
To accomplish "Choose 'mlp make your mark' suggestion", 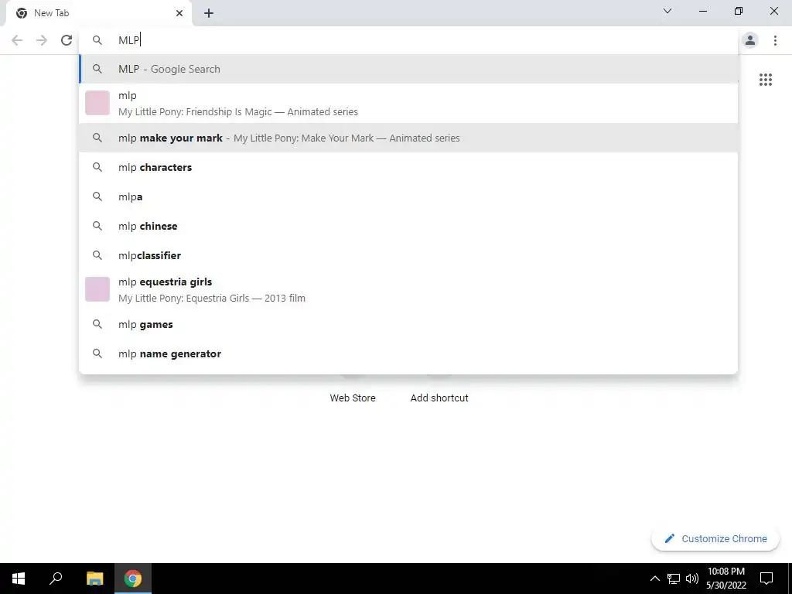I will 408,138.
